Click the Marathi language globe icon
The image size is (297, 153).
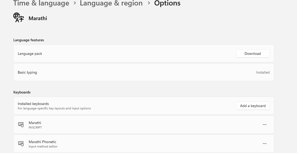click(x=19, y=17)
